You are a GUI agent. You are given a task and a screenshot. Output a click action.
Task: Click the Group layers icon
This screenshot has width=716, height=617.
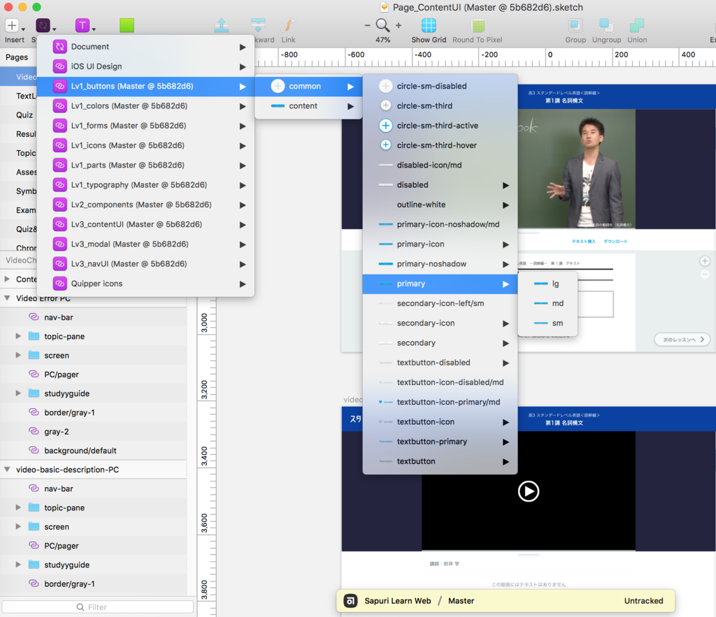(575, 26)
